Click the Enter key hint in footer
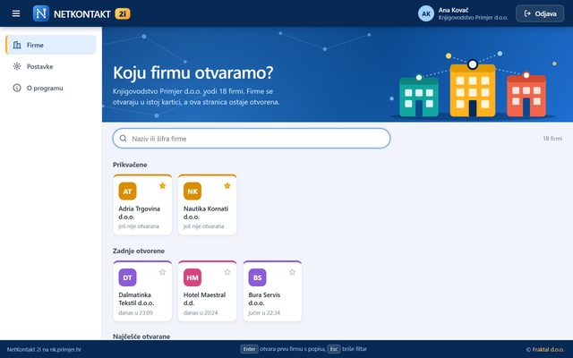This screenshot has width=573, height=358. click(x=249, y=349)
